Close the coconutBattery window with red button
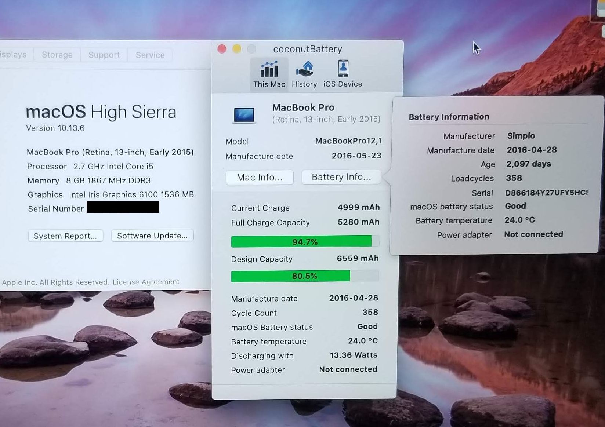This screenshot has height=427, width=605. coord(222,49)
